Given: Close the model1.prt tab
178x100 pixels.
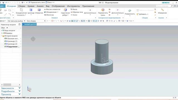Looking at the screenshot, I should pyautogui.click(x=36, y=24).
